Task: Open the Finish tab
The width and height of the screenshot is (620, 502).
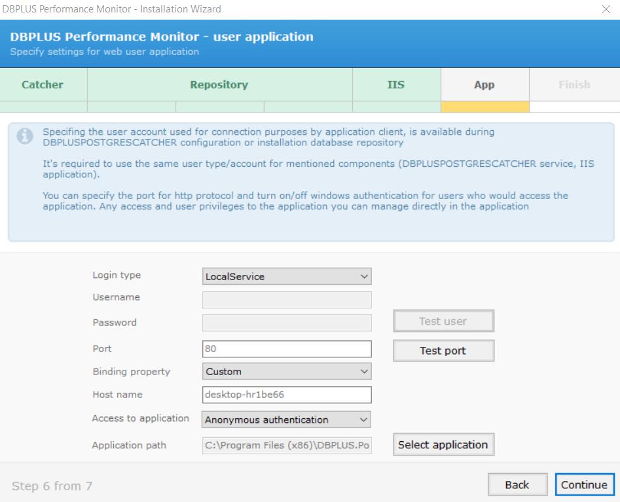Action: point(575,84)
